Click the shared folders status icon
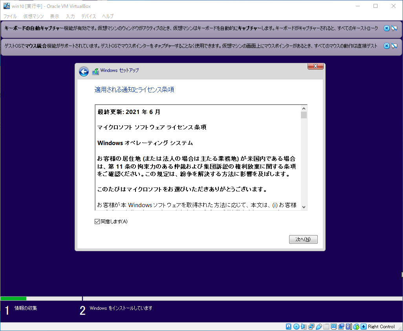The width and height of the screenshot is (403, 331). click(x=326, y=327)
